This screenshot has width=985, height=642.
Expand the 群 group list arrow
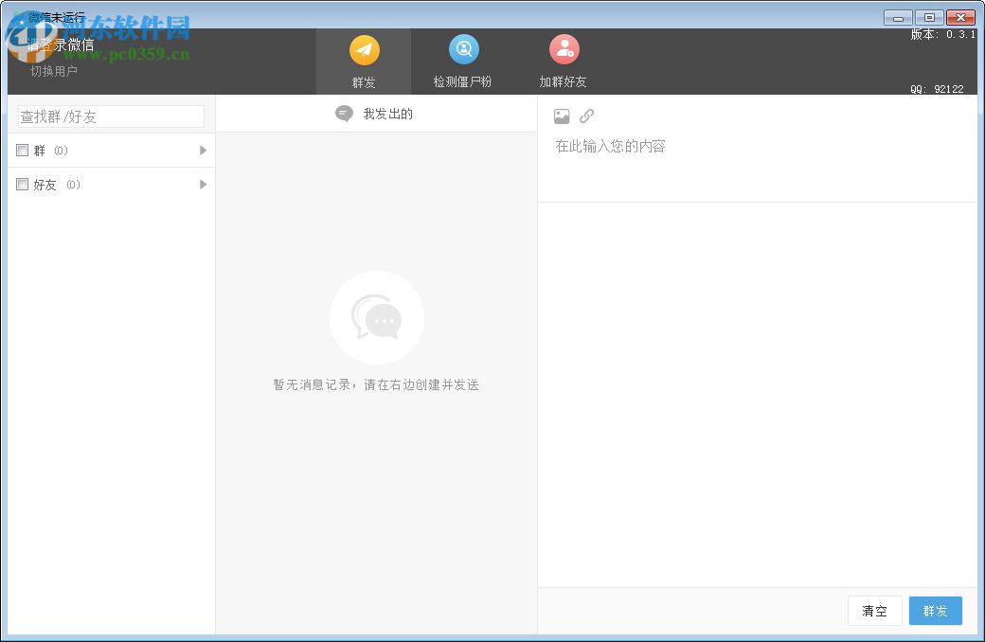(x=202, y=150)
